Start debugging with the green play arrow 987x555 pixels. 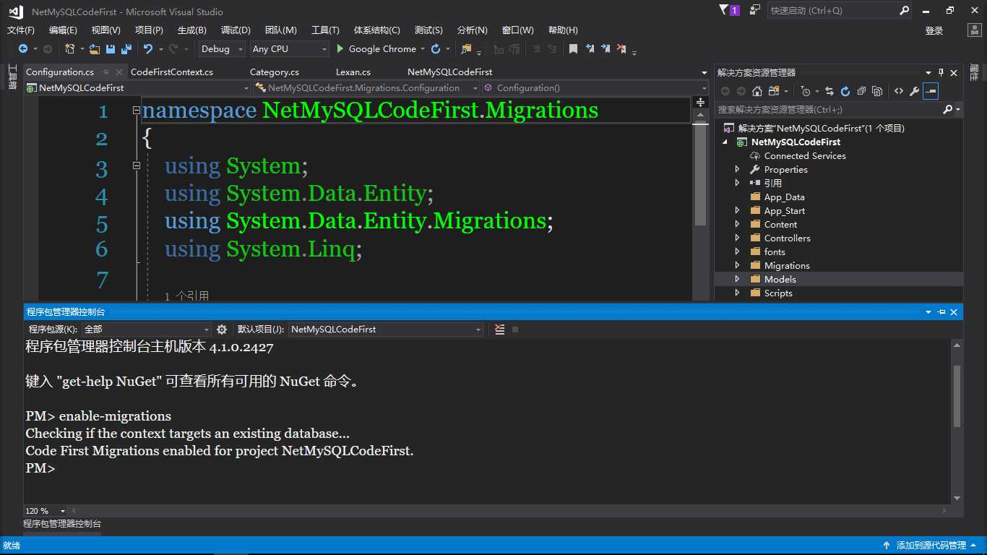point(341,48)
